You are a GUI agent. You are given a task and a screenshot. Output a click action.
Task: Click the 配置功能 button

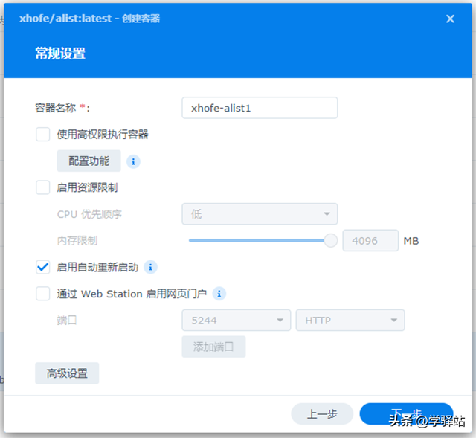pyautogui.click(x=89, y=161)
